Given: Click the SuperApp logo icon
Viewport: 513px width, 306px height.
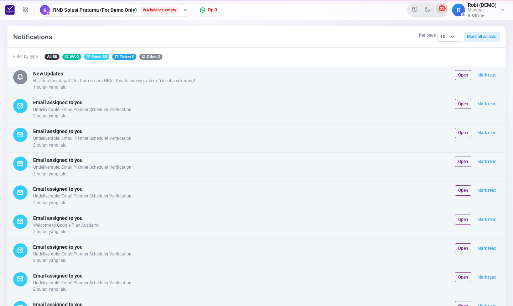Looking at the screenshot, I should click(10, 10).
